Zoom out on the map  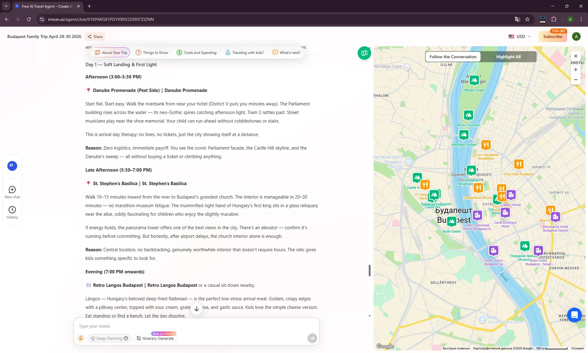point(576,80)
